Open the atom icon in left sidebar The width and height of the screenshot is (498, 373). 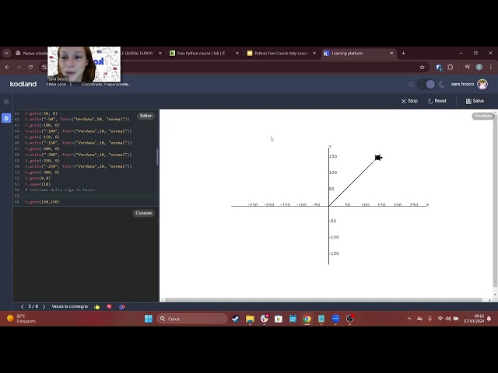6,102
